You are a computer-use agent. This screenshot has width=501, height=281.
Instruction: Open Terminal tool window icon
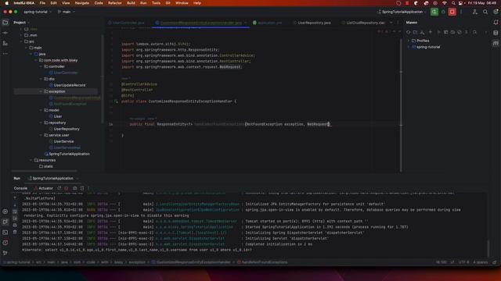click(x=5, y=233)
